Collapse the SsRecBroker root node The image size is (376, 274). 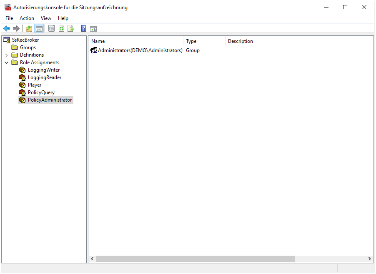tap(1, 40)
